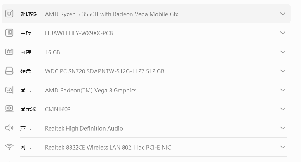Expand the CMN1603 display row chevron
The height and width of the screenshot is (162, 301).
[283, 109]
